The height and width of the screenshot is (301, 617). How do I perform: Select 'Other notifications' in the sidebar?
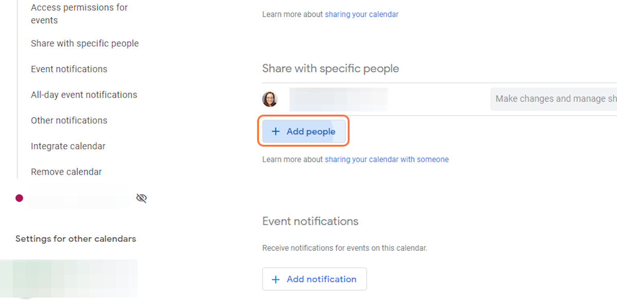69,120
